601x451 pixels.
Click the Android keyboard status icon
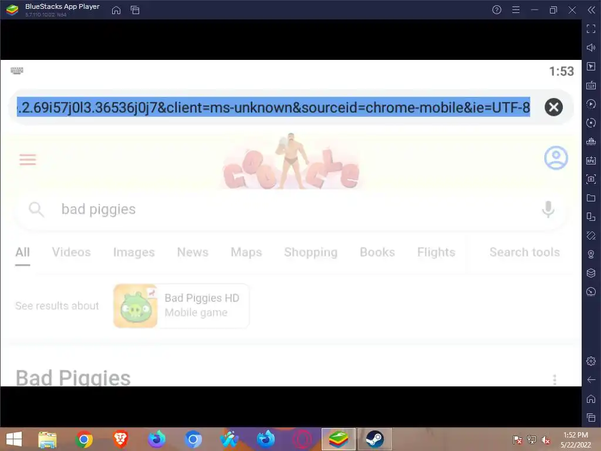click(x=17, y=70)
